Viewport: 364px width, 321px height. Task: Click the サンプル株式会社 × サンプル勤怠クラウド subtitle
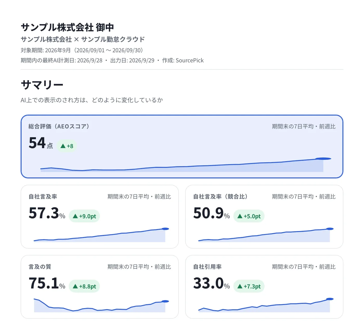[83, 39]
